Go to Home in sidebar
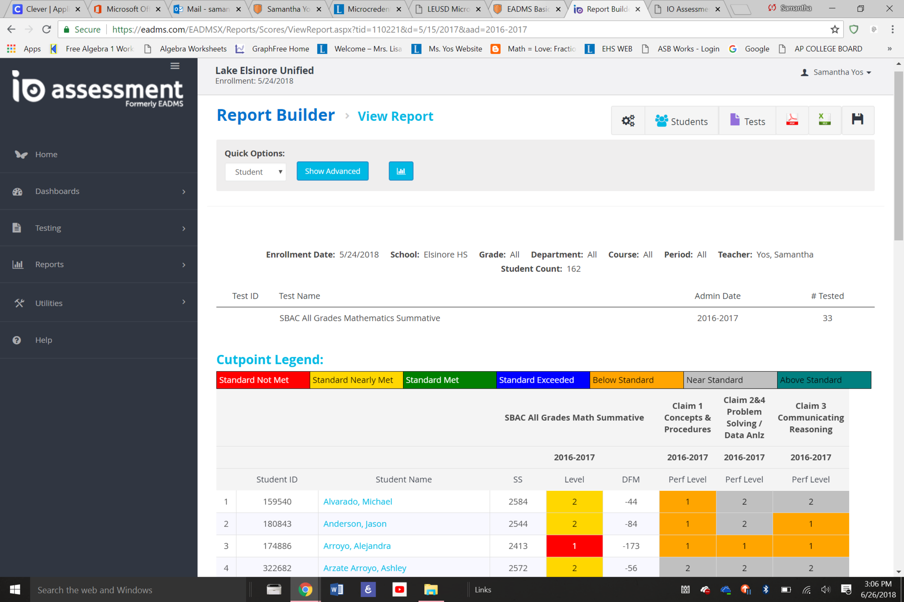Image resolution: width=904 pixels, height=602 pixels. click(x=46, y=154)
